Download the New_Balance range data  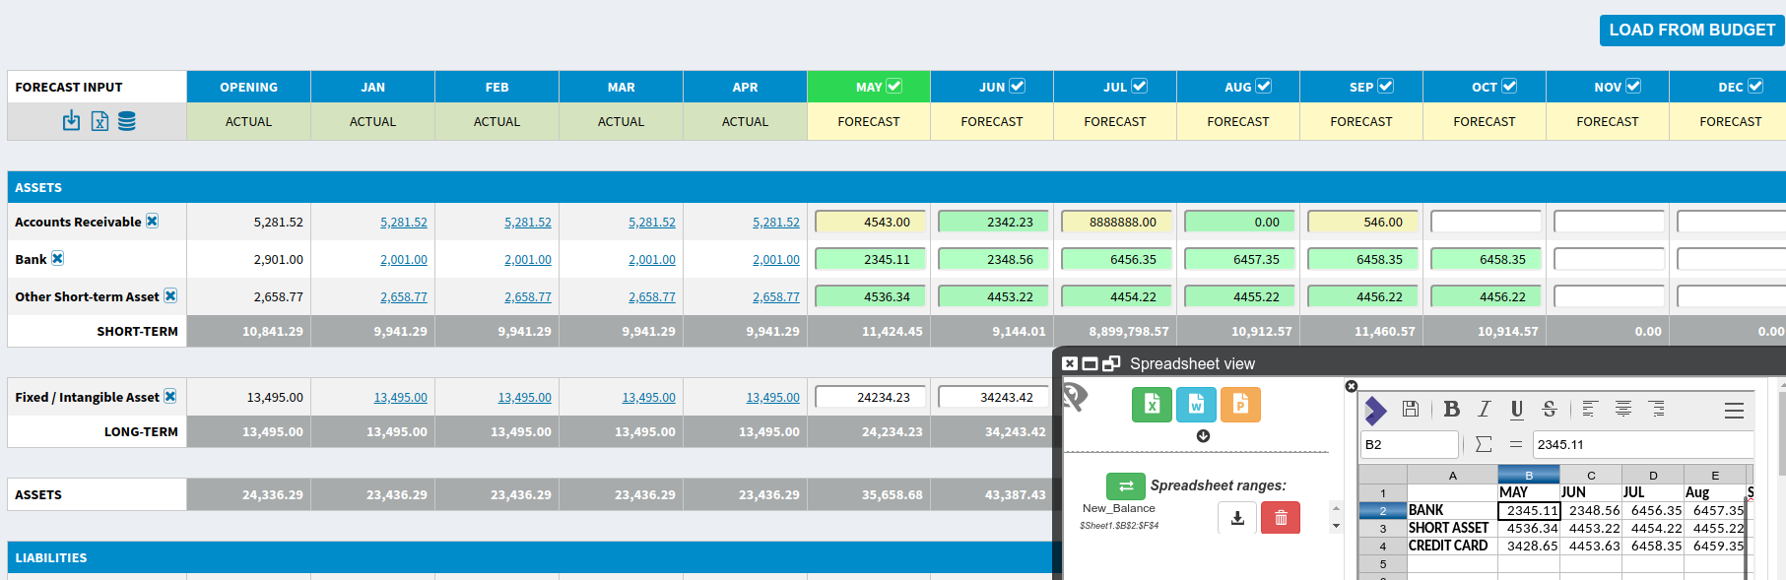pos(1237,517)
